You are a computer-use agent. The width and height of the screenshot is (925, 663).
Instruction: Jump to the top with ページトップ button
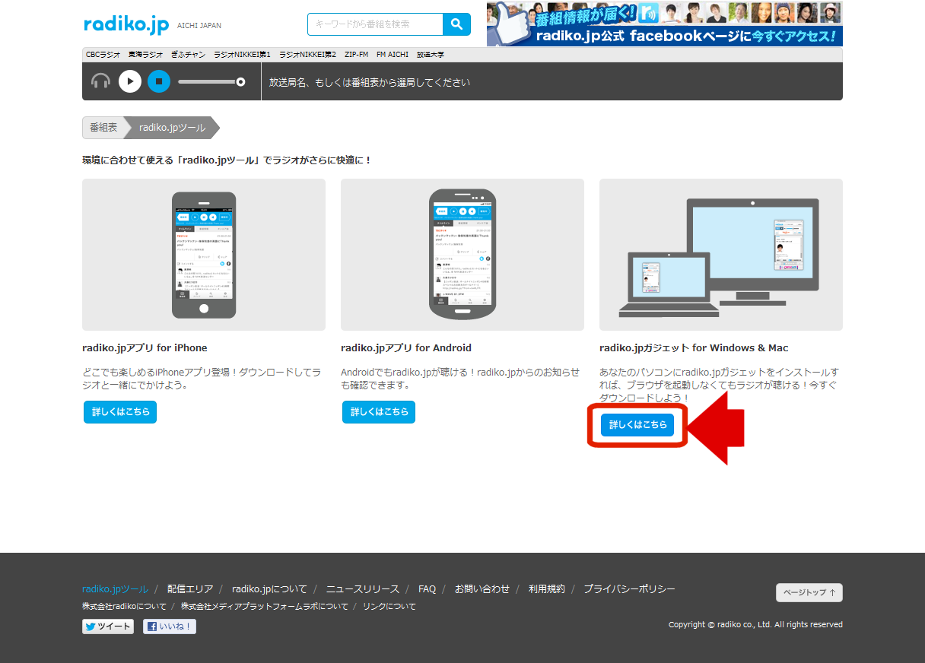point(809,592)
